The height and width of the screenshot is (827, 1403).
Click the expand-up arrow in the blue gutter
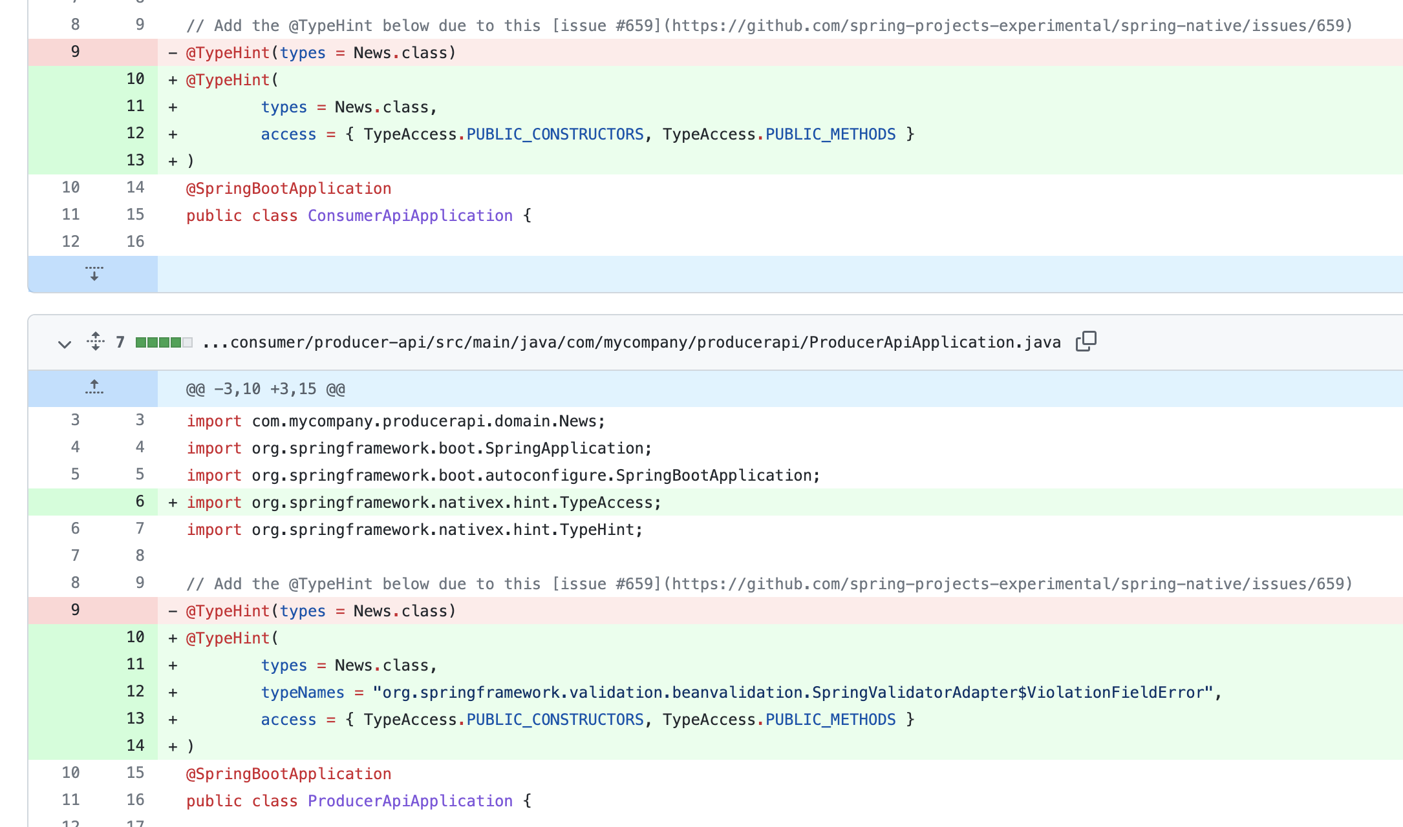[x=94, y=388]
